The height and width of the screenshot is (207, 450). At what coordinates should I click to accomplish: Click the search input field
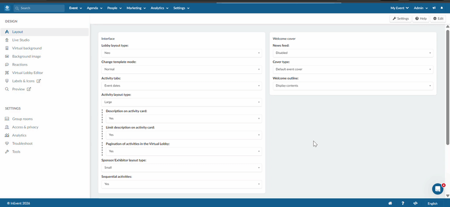(x=39, y=8)
